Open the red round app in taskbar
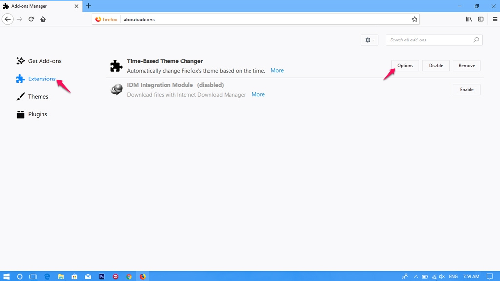Screen dimensions: 500x281 pos(115,276)
